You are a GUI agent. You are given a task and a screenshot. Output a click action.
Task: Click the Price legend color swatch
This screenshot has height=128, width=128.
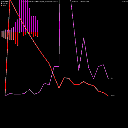point(2,5)
